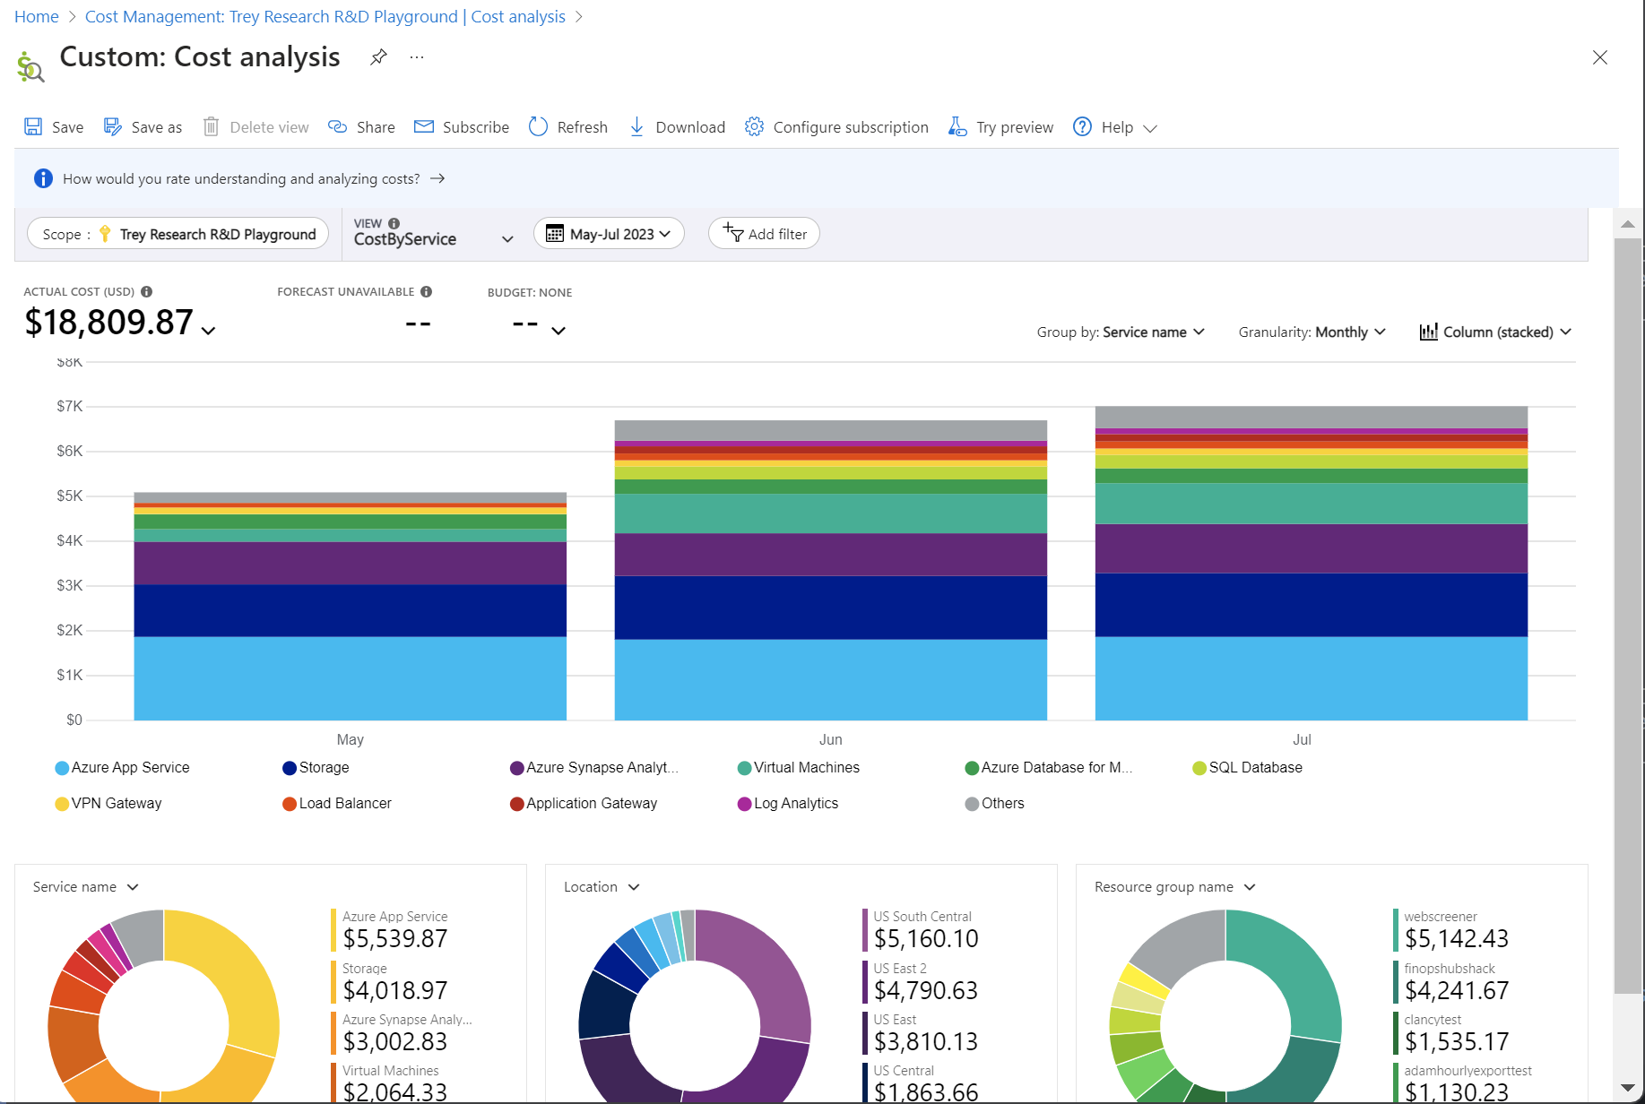Click the Try preview flask icon
1645x1104 pixels.
click(957, 127)
